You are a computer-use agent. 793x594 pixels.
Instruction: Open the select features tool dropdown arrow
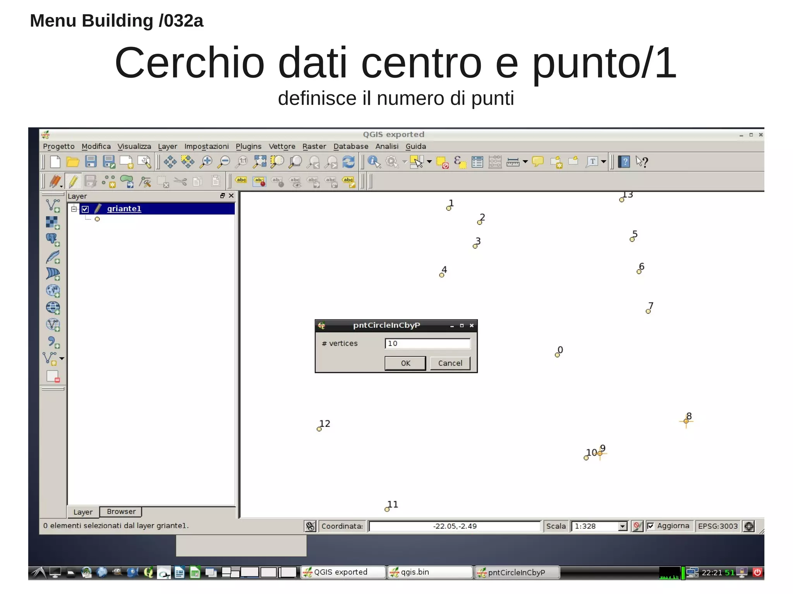pos(429,162)
